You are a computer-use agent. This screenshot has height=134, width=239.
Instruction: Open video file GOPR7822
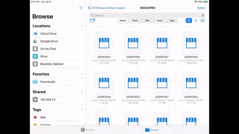click(x=191, y=83)
